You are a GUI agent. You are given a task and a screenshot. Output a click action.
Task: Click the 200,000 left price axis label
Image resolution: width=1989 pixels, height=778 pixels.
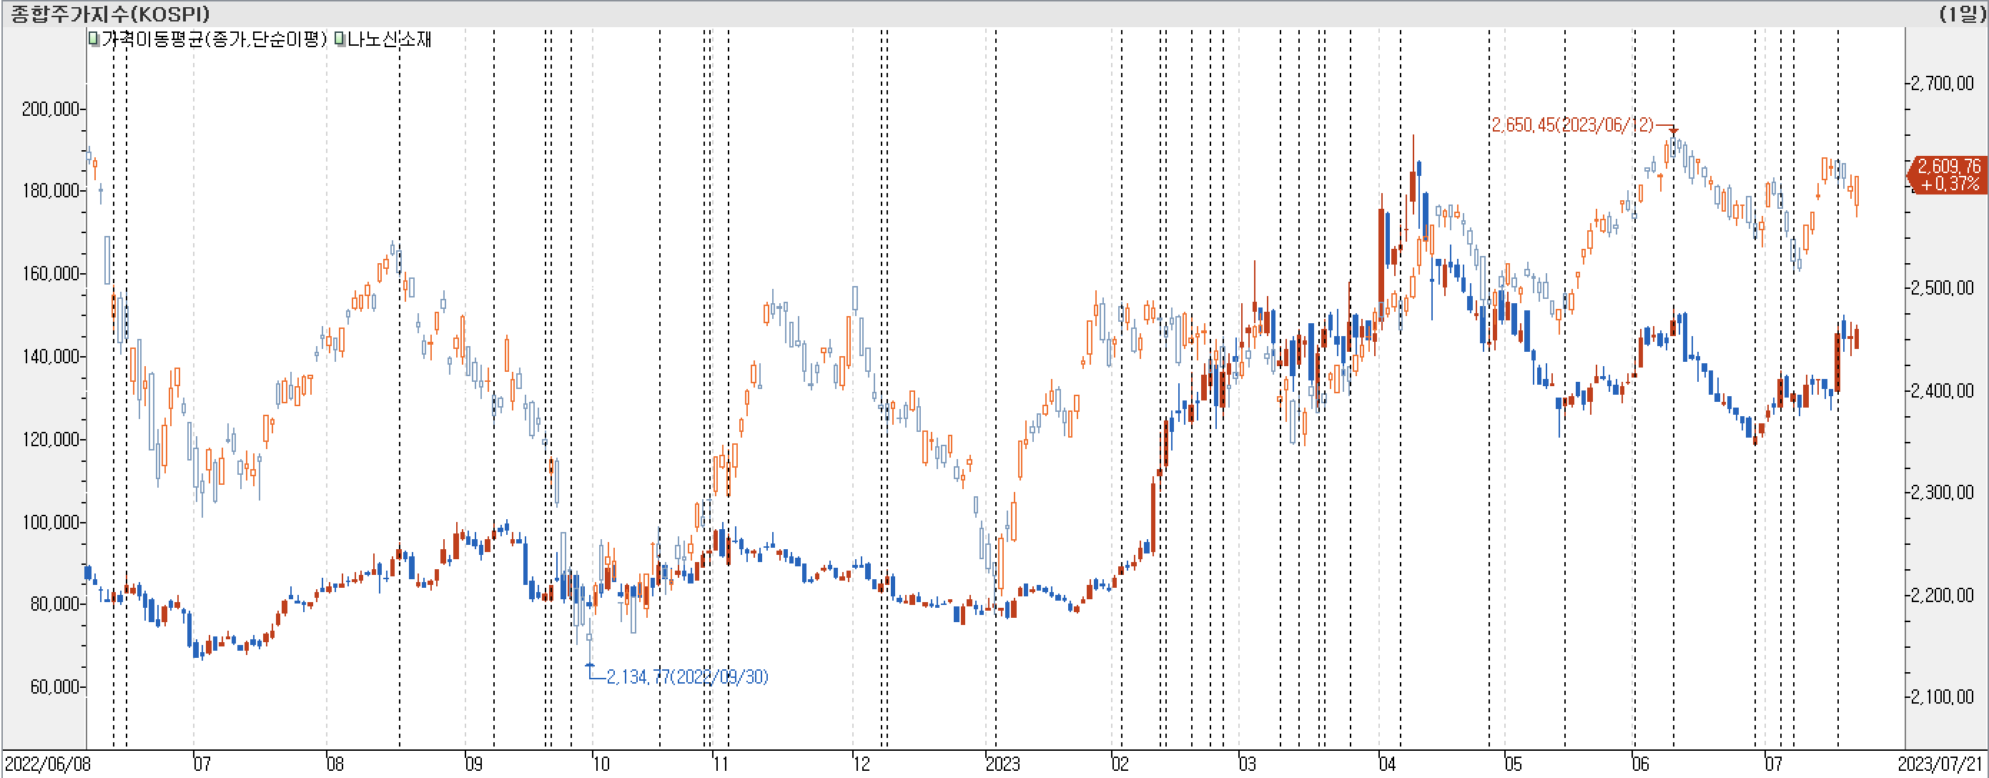coord(50,109)
